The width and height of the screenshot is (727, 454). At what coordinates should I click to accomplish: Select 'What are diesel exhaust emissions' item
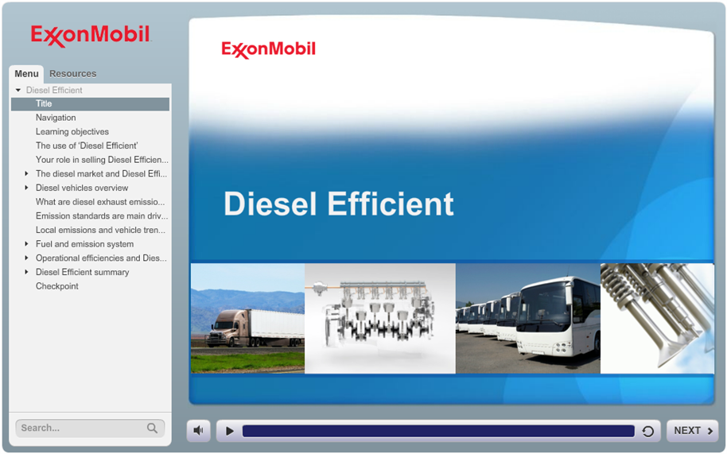click(100, 202)
